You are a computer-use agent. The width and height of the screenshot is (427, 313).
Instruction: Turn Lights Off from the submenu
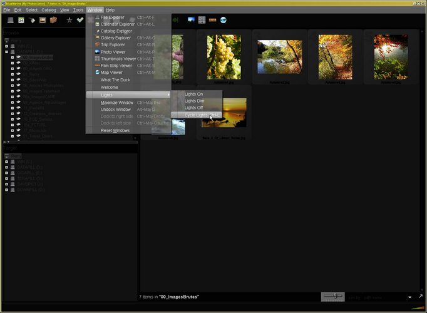coord(193,108)
